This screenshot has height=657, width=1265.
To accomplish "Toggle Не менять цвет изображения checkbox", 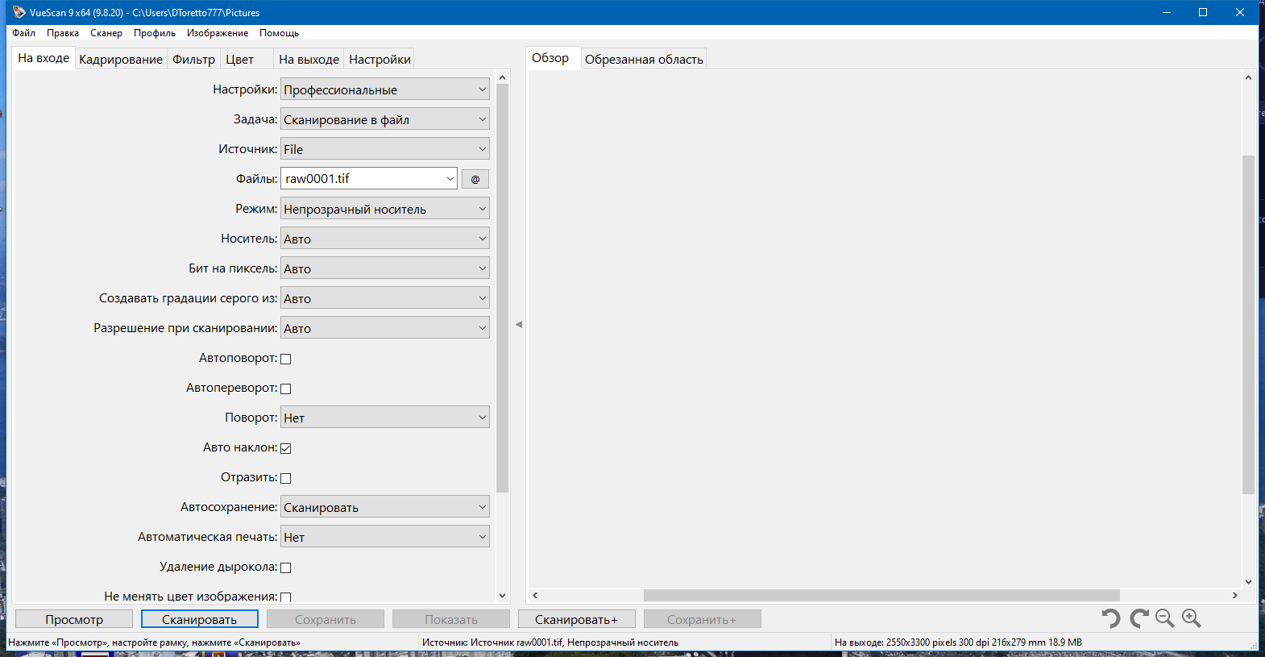I will 285,597.
